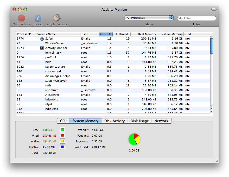The image size is (229, 177).
Task: Select the mds process row
Action: (113, 85)
